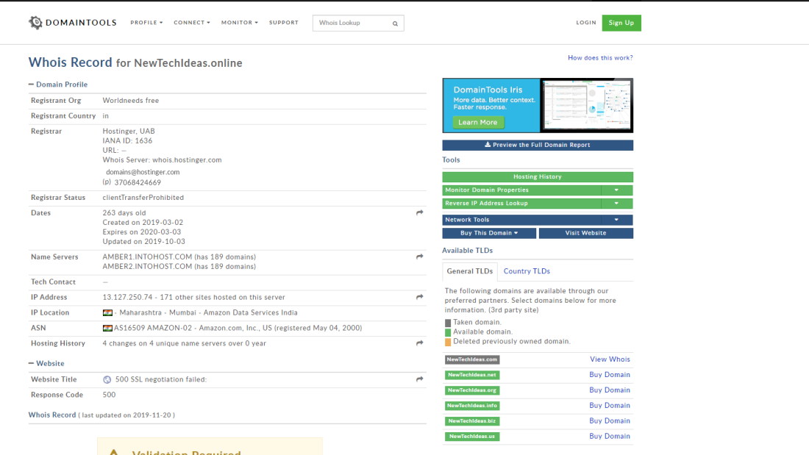Click the phone (p) icon beside registrar number
Screen dimensions: 809x455
107,182
